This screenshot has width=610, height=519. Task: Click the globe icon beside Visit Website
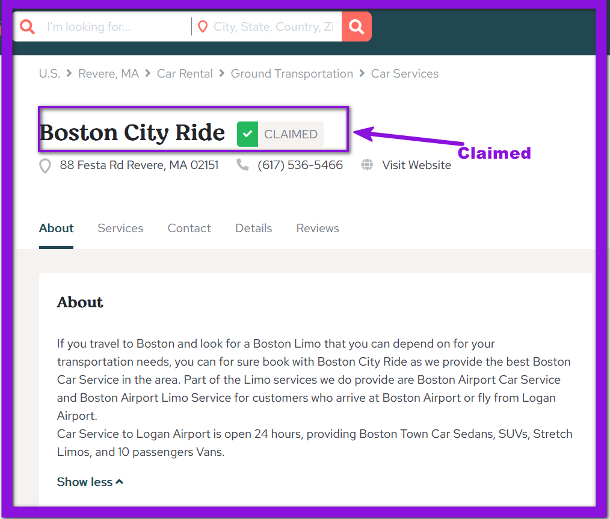coord(367,164)
